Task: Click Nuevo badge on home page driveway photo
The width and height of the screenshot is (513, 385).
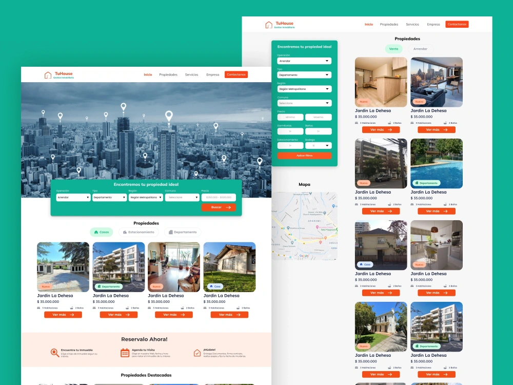Action: 46,286
